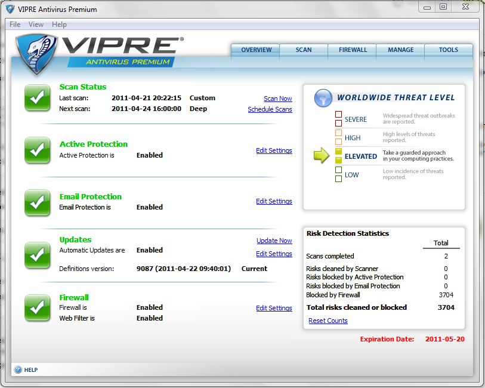
Task: Click the last scan time 2011-04-21 20:22:15
Action: coord(146,98)
